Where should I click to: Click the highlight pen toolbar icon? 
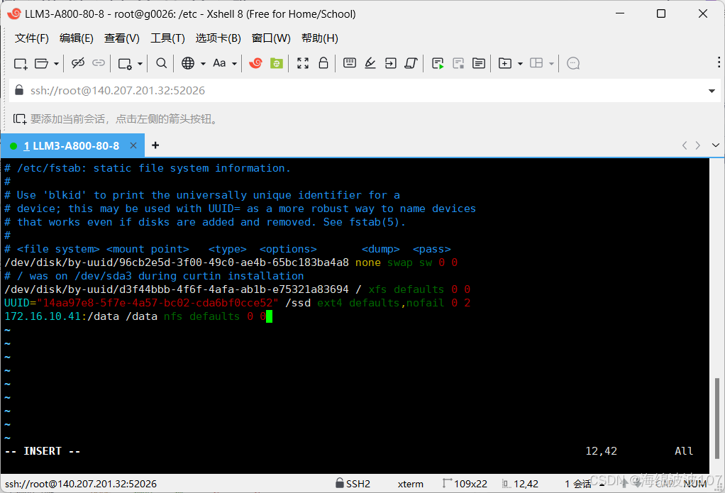(x=370, y=63)
